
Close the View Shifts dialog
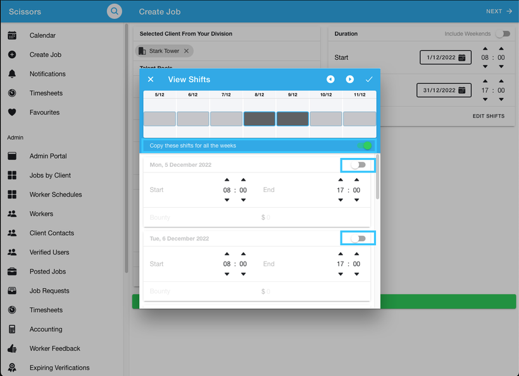(151, 80)
